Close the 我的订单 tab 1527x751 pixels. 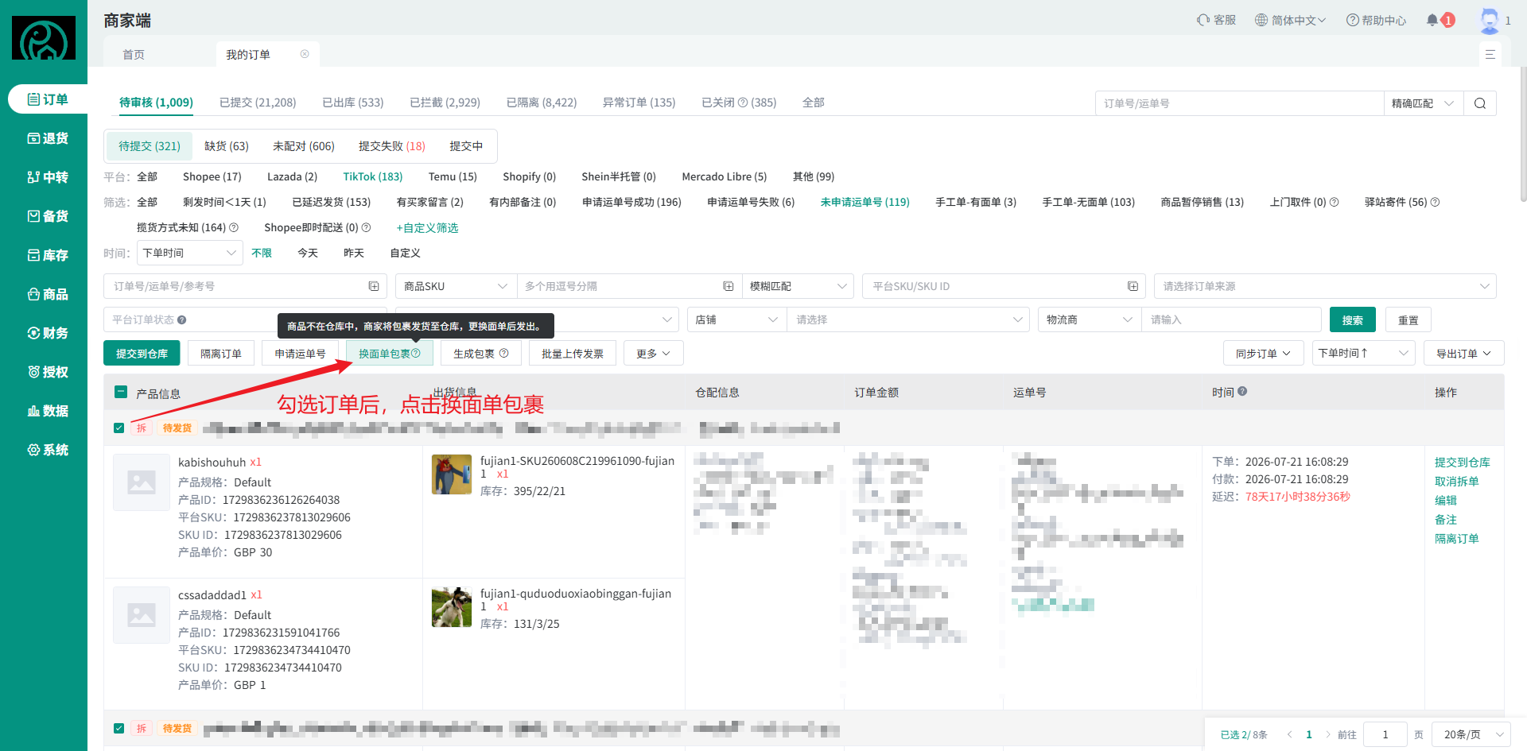point(305,54)
